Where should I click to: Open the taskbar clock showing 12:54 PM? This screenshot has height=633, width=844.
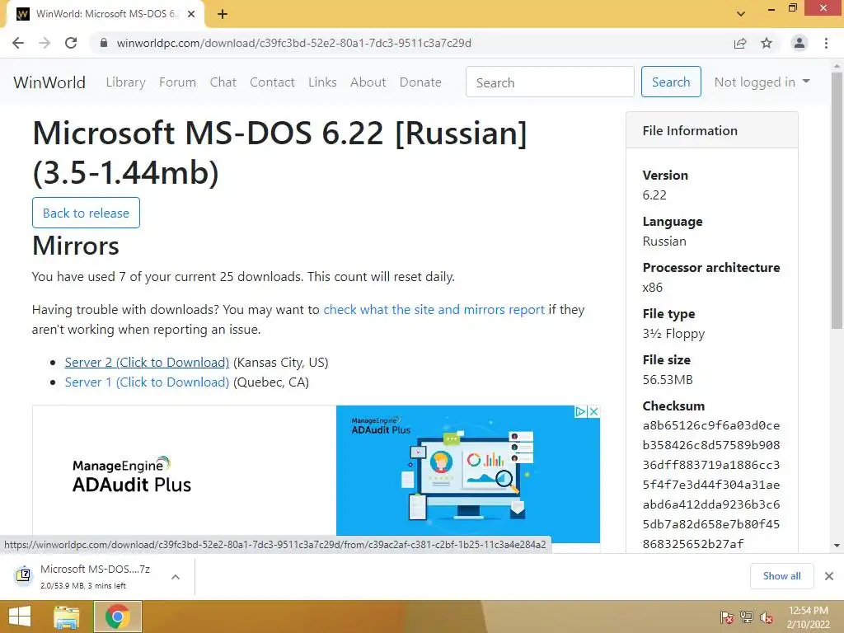(808, 617)
